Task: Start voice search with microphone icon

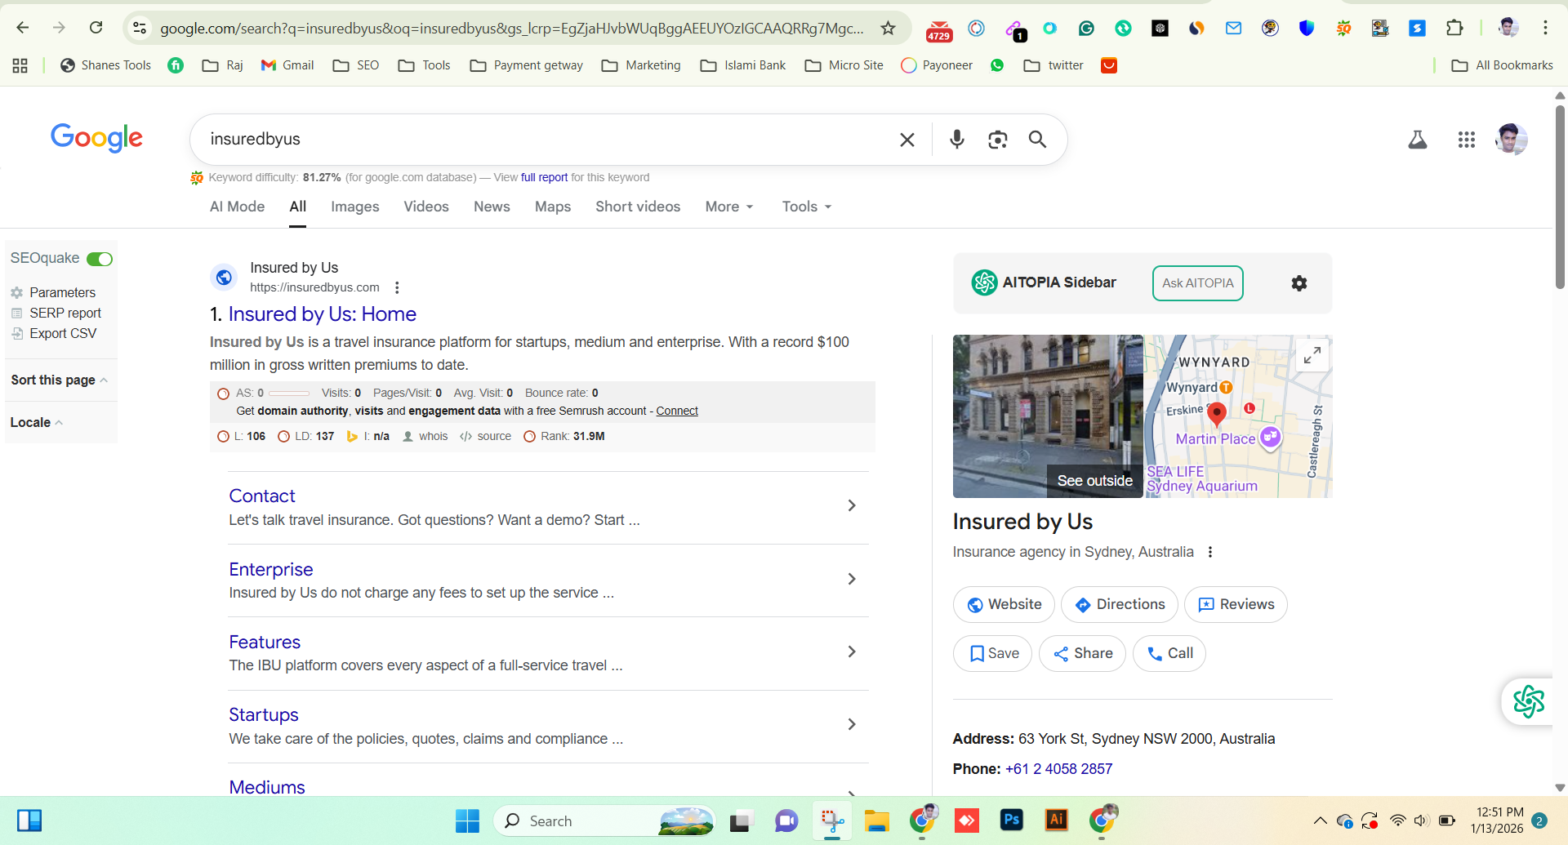Action: click(x=957, y=140)
